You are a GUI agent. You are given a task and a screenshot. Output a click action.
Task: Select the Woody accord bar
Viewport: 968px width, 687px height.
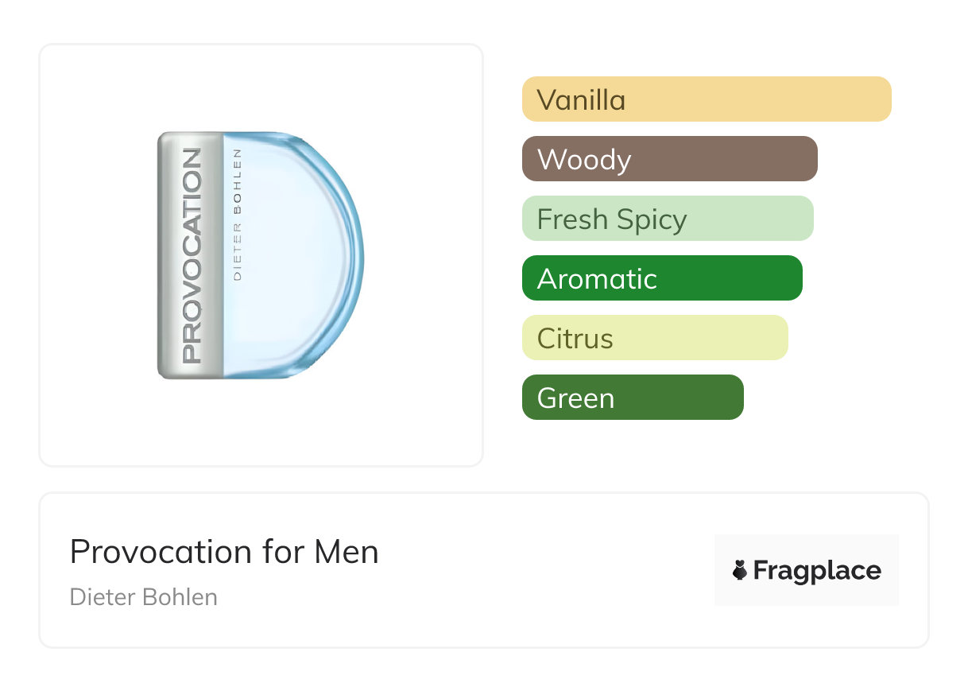(669, 159)
